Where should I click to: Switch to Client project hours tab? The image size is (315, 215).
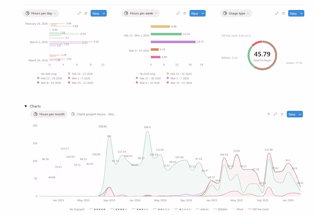tap(93, 114)
